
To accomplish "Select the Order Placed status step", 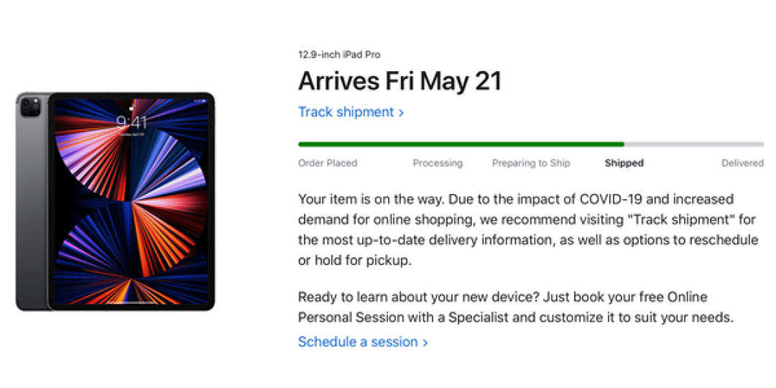I will pyautogui.click(x=327, y=163).
